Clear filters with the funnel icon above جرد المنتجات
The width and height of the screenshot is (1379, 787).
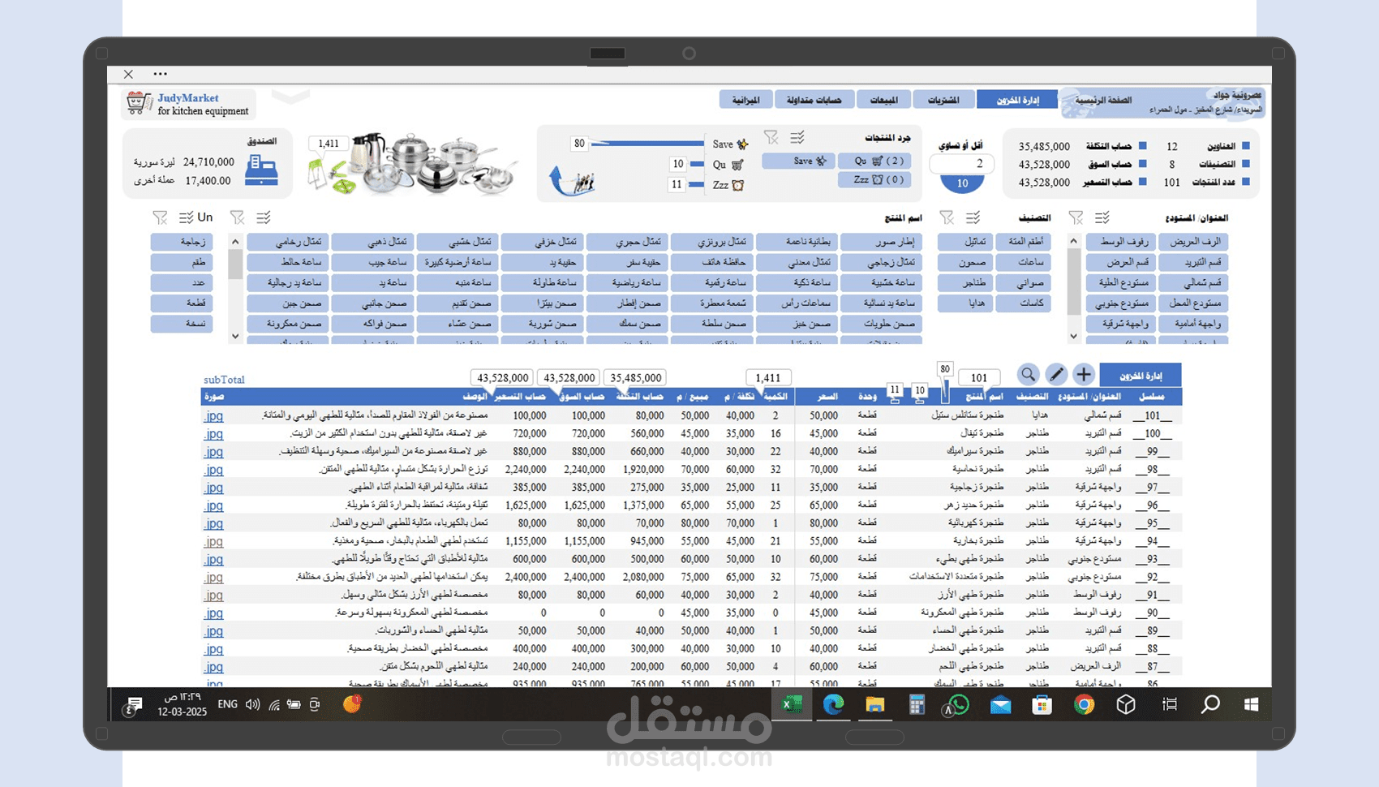point(771,138)
